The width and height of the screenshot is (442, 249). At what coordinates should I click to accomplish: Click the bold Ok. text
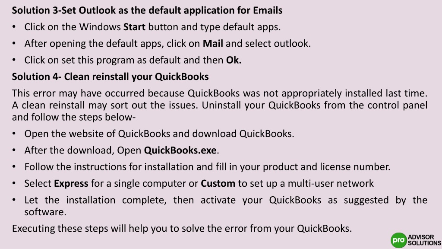(x=234, y=60)
